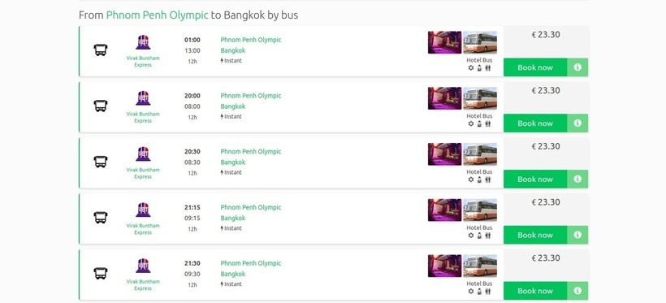This screenshot has height=303, width=666.
Task: Click the steward icon in the 01:00 row
Action: pos(479,68)
